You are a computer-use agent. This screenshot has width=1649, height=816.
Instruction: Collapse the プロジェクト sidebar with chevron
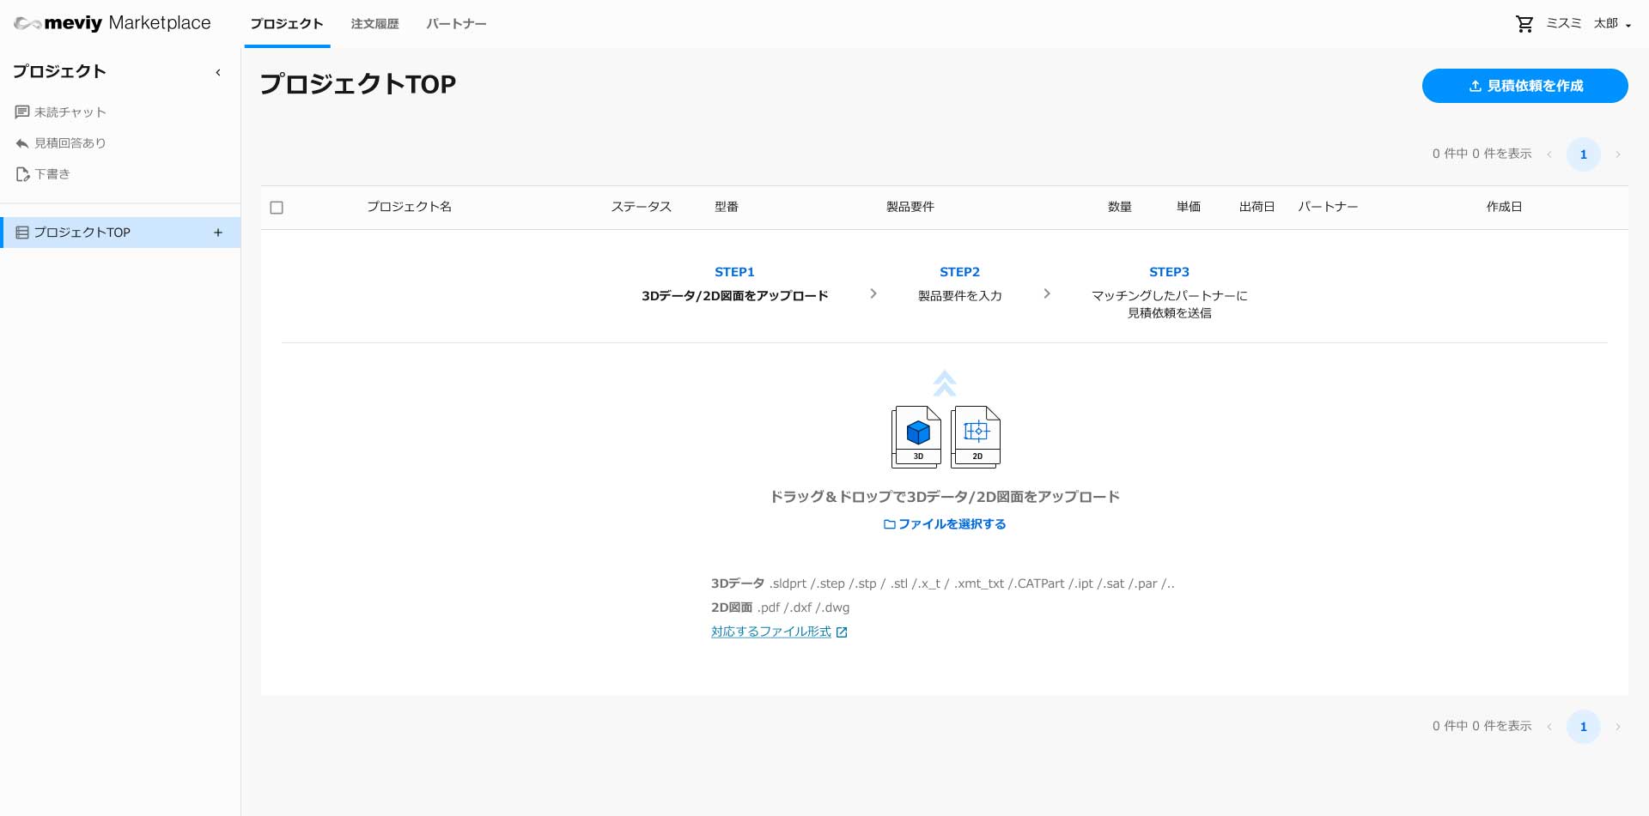coord(218,72)
